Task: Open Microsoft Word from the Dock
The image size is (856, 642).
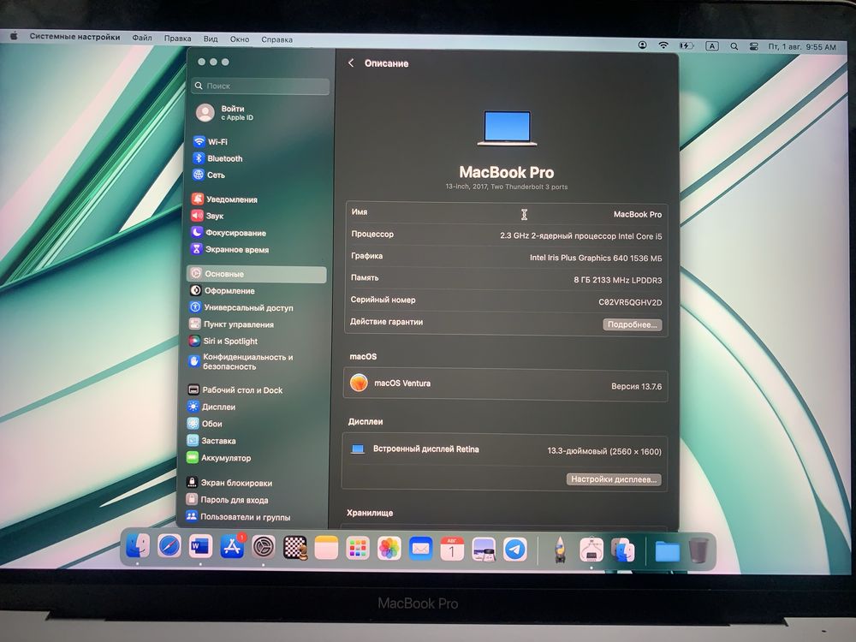Action: pos(200,546)
